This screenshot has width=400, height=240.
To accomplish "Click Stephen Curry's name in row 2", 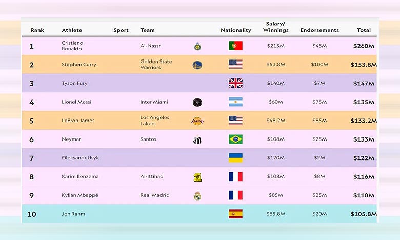I will tap(78, 65).
